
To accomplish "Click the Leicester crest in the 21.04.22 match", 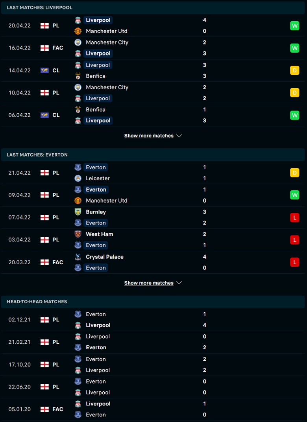I will 78,179.
